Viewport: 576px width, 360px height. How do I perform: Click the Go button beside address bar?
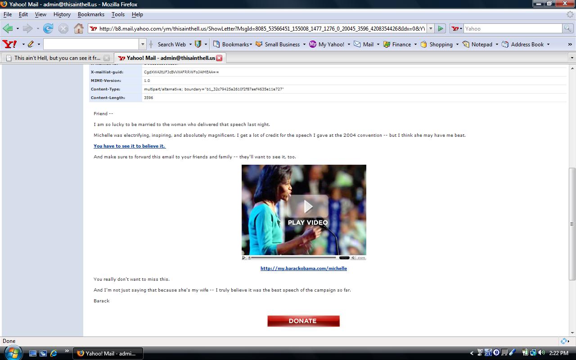tap(441, 29)
